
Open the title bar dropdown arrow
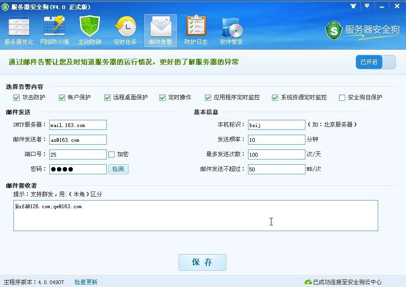point(367,6)
